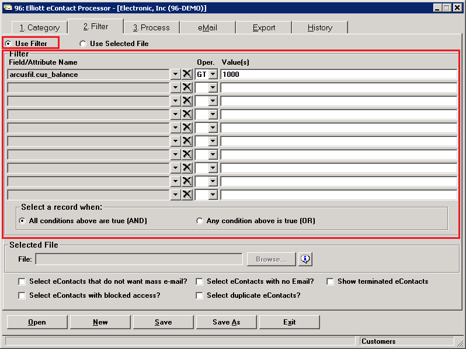Open operator dropdown in ninth filter row

click(213, 181)
